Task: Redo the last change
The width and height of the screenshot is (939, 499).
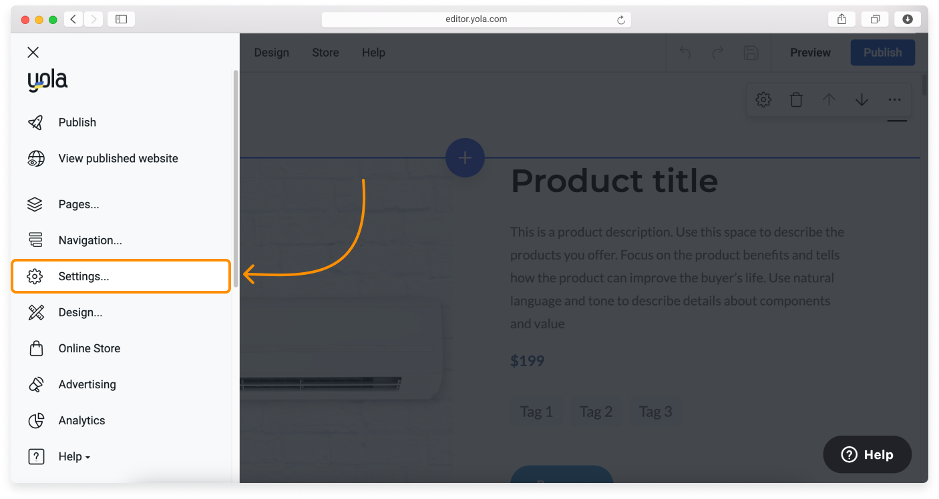Action: click(717, 52)
